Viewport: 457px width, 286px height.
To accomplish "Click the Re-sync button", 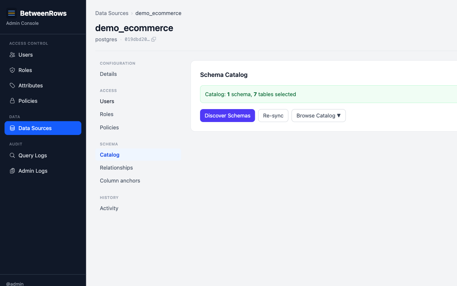I will tap(273, 116).
